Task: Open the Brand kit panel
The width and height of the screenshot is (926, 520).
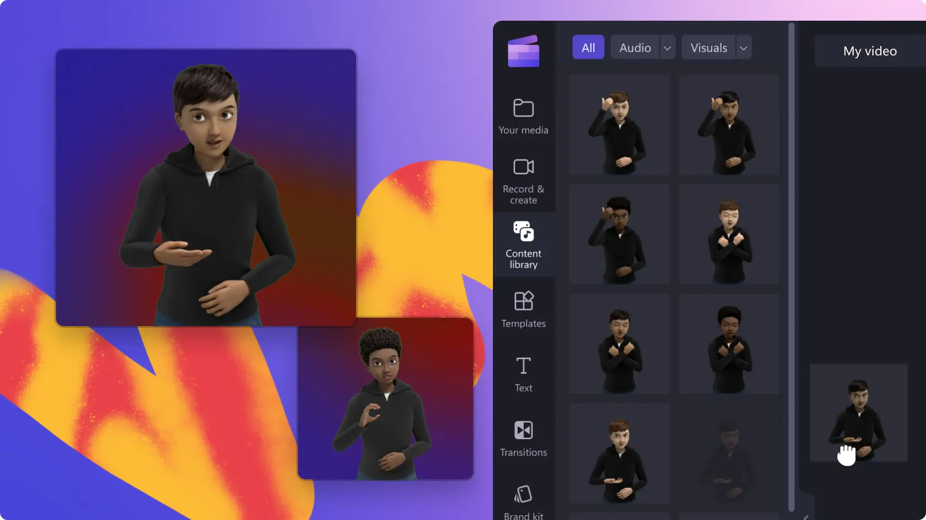Action: point(523,502)
